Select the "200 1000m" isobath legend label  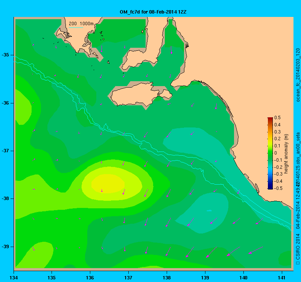tap(81, 24)
